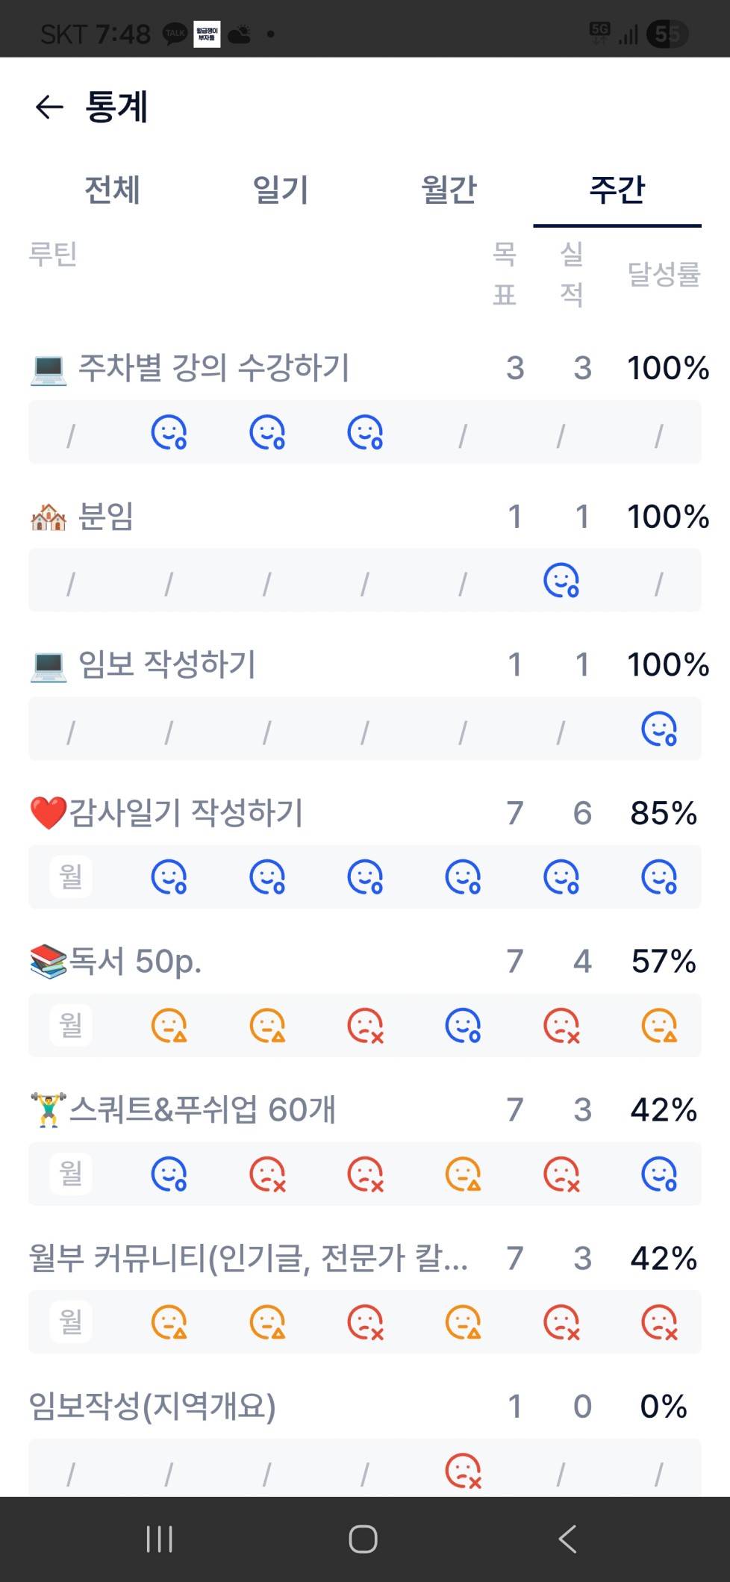730x1582 pixels.
Task: Switch to the 전체 tab
Action: 112,190
